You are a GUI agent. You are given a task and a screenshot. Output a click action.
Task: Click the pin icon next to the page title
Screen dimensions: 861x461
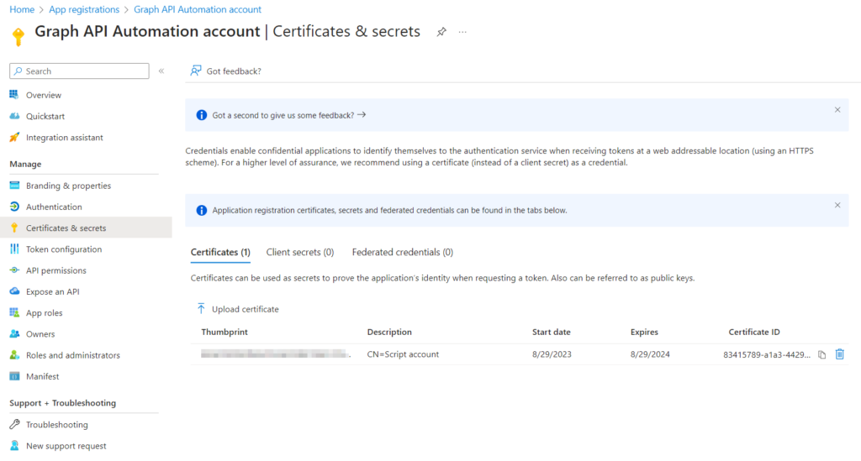point(441,32)
